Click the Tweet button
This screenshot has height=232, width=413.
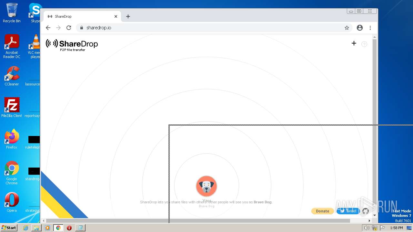tap(348, 211)
